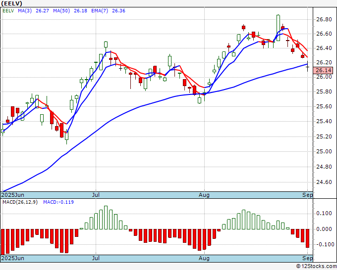Click the 24.80 price axis label
The image size is (337, 270).
pyautogui.click(x=324, y=167)
